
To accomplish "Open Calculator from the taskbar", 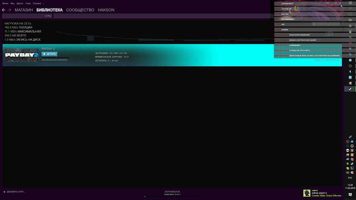I will (x=350, y=32).
